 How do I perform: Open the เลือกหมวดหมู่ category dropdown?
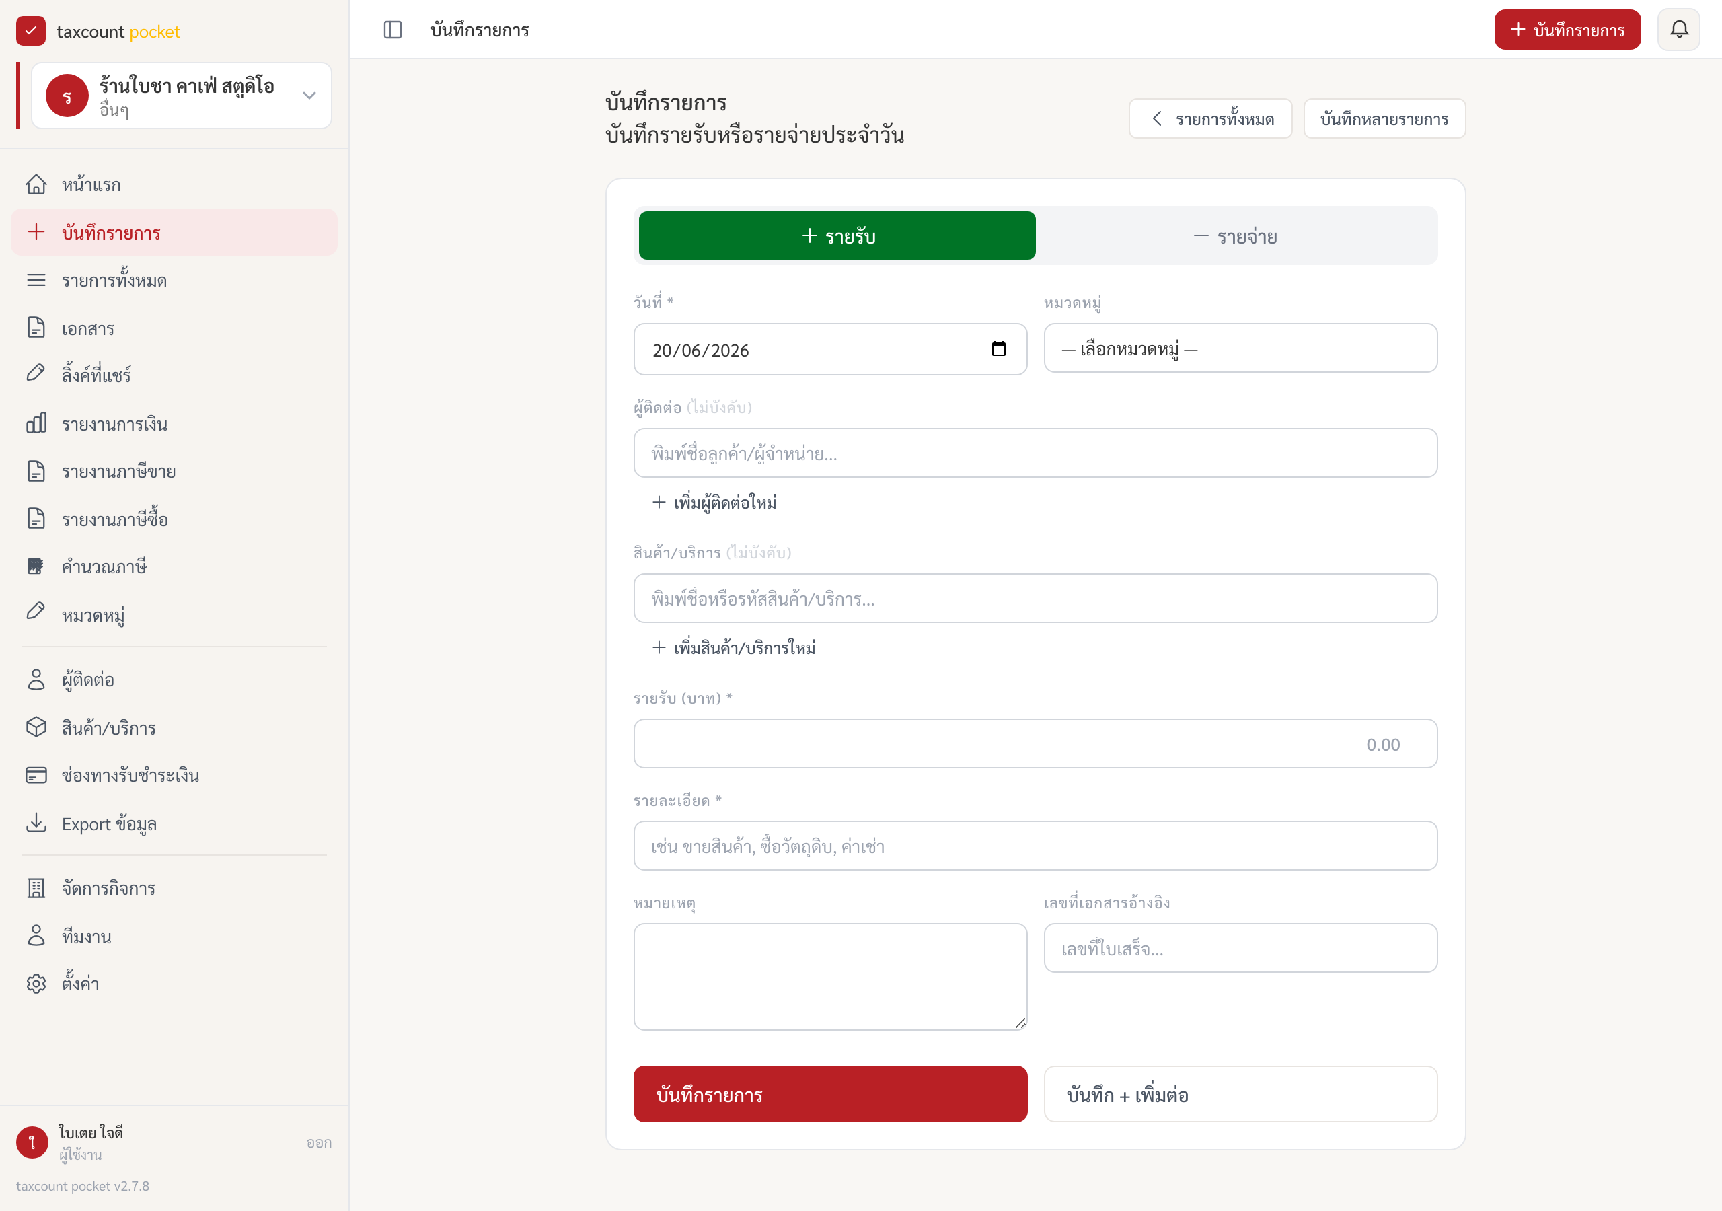point(1240,348)
